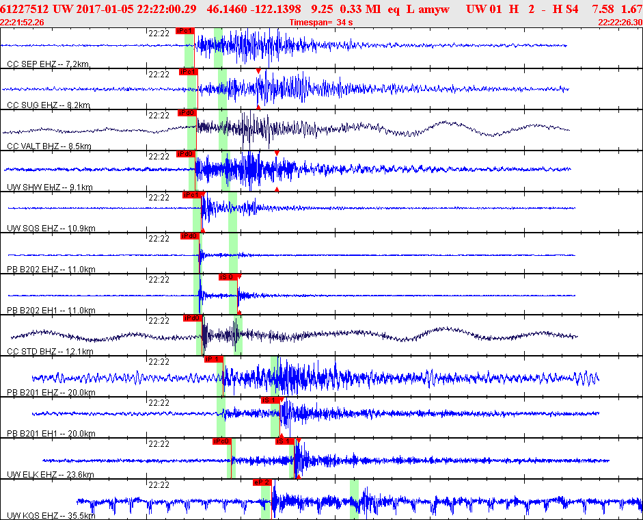
Task: Select the PB B202 EH1 -- 11.0km label
Action: (x=51, y=311)
